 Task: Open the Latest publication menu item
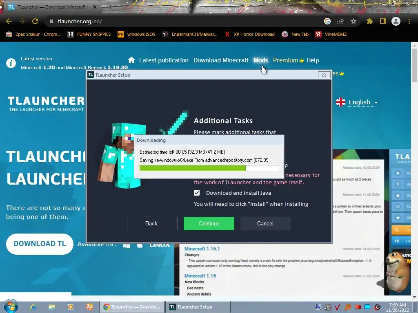(x=164, y=60)
